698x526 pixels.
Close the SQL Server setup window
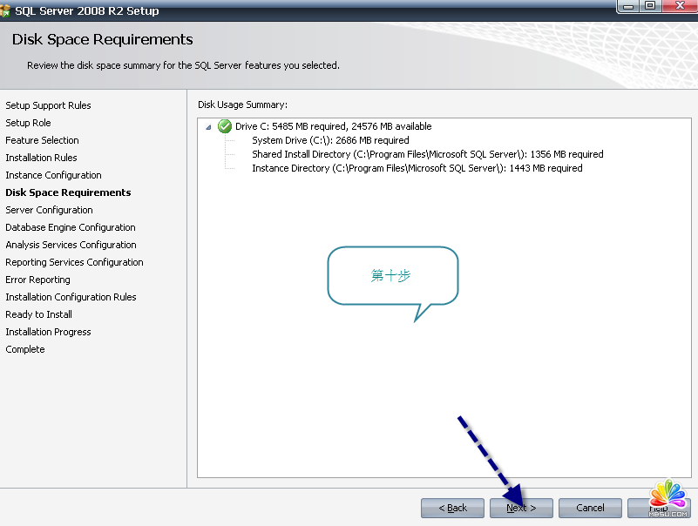tap(679, 6)
